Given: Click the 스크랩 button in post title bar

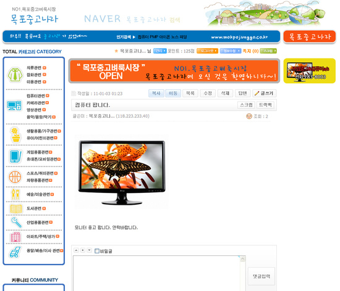Looking at the screenshot, I should point(246,105).
